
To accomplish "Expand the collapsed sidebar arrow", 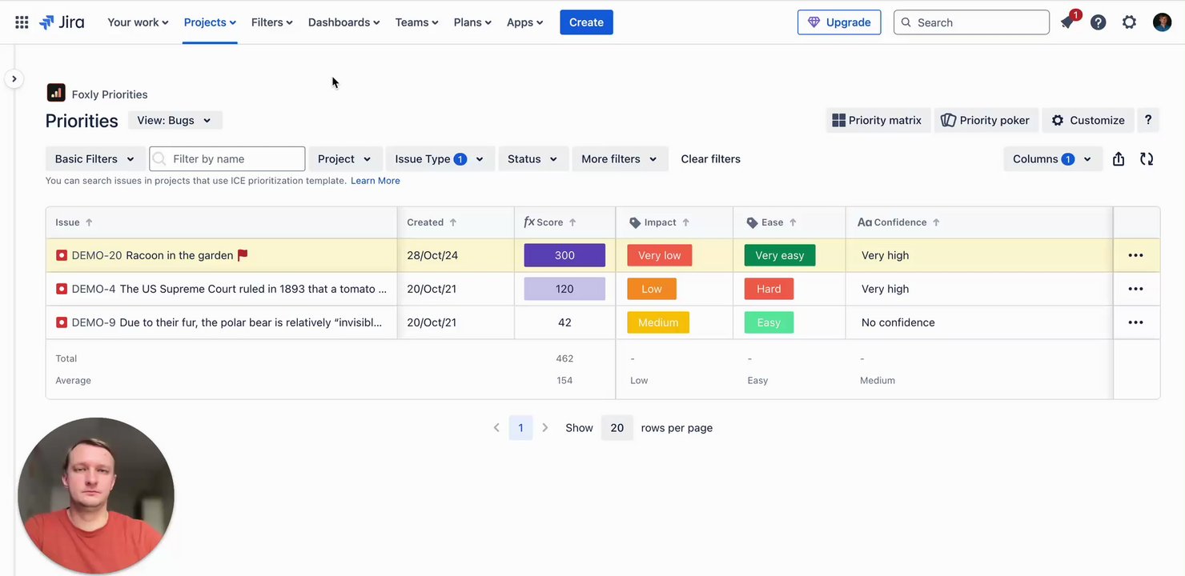I will 14,78.
